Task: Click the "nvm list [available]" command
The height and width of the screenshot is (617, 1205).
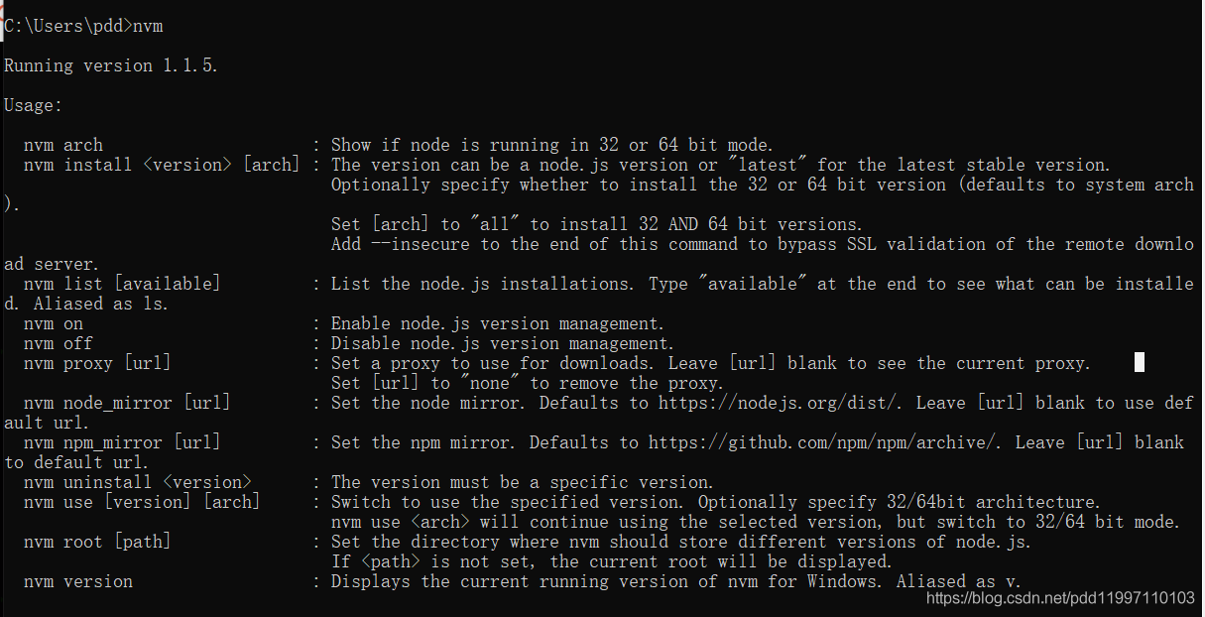Action: point(122,285)
